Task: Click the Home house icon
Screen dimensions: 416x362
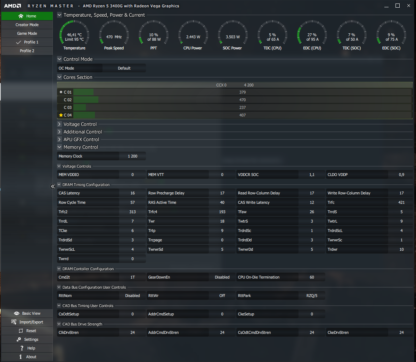Action: [x=21, y=16]
